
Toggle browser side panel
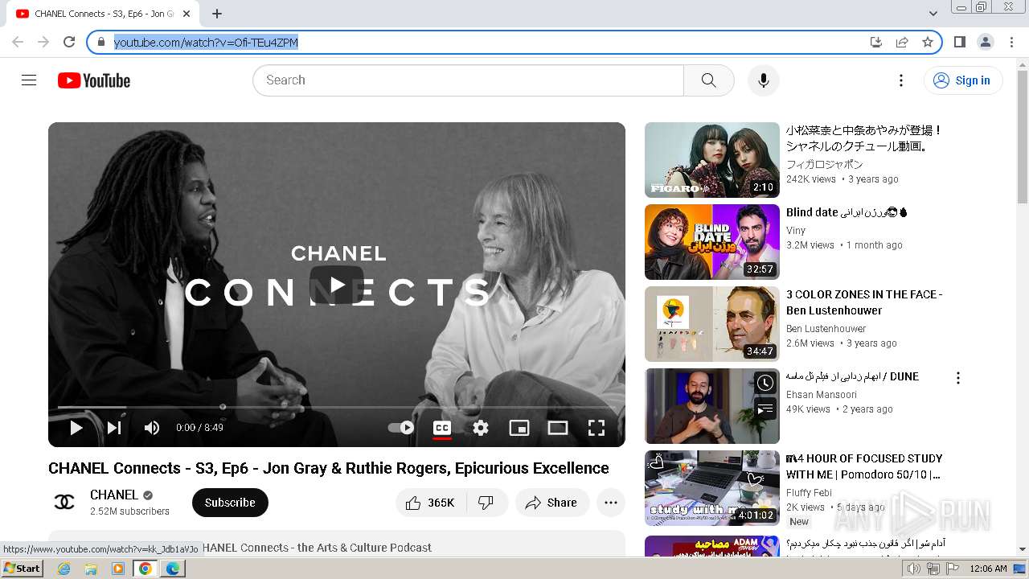tap(959, 42)
